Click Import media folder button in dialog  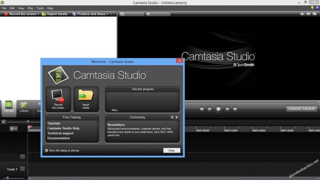(86, 99)
